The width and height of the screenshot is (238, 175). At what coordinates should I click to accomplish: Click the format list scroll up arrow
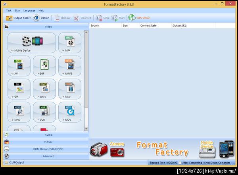pyautogui.click(x=86, y=32)
